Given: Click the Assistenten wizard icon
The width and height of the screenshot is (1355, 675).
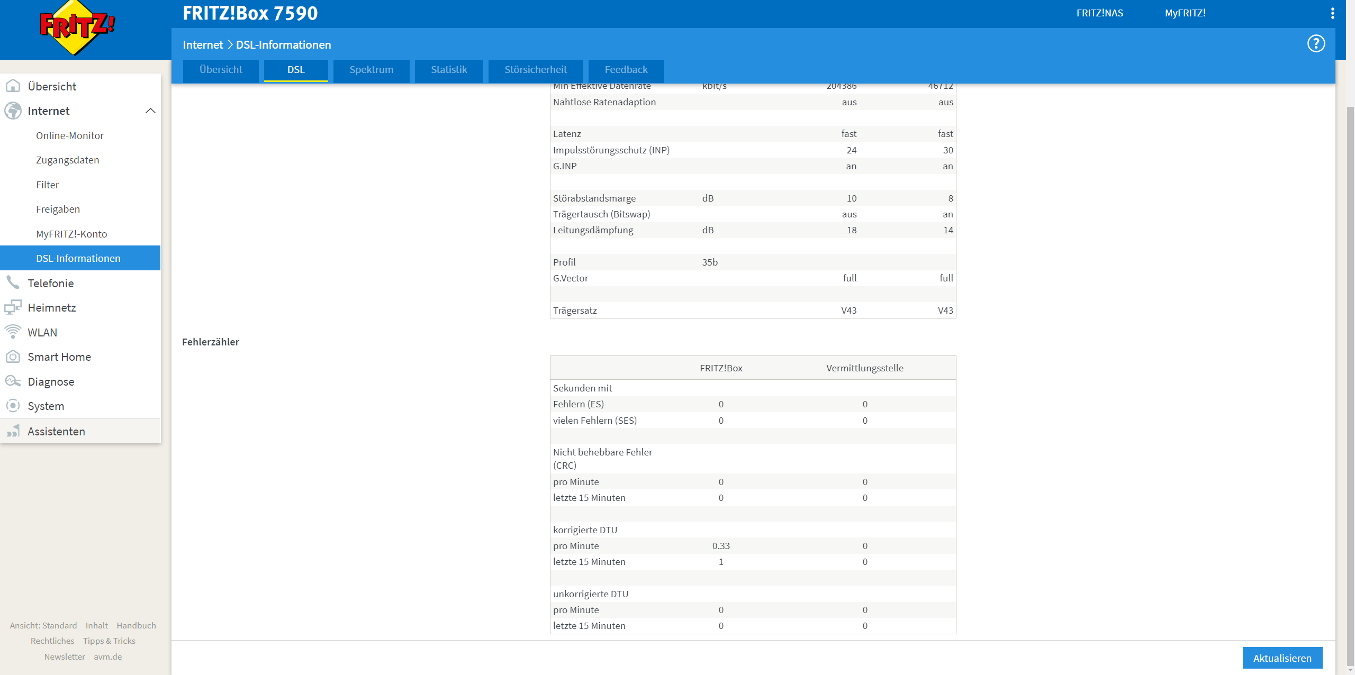Looking at the screenshot, I should [x=13, y=431].
